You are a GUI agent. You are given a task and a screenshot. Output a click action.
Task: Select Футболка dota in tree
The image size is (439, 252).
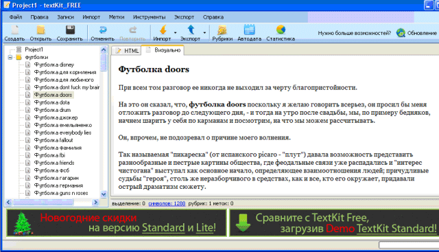(52, 102)
